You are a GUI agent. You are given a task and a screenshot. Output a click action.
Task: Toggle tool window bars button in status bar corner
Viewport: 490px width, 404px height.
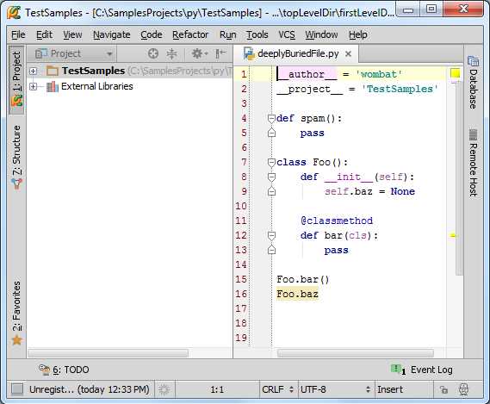[17, 389]
